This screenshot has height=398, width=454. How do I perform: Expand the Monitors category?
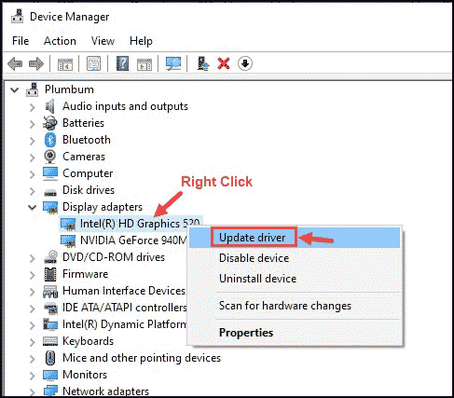pyautogui.click(x=33, y=376)
